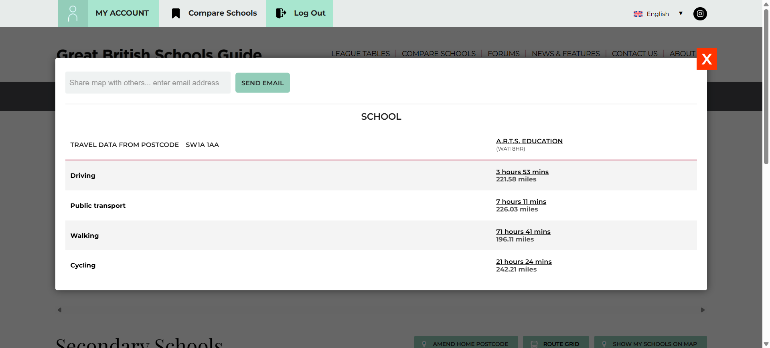
Task: Click the (WA11 8HR) school postcode
Action: pos(511,149)
